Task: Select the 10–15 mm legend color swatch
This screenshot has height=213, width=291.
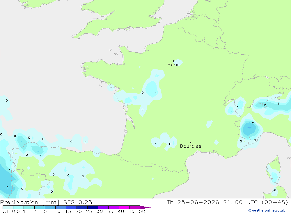Action: (x=61, y=207)
